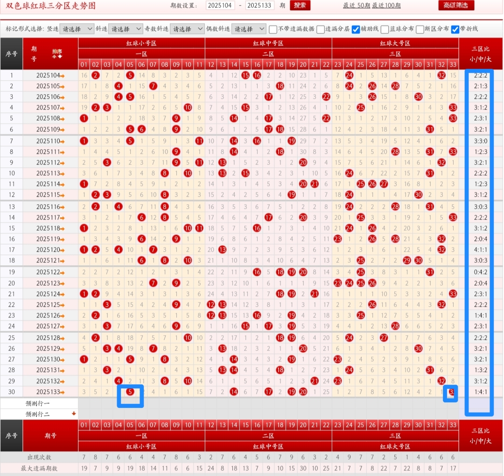Click the 最大遗漏期数 row label
504x476 pixels.
[39, 468]
